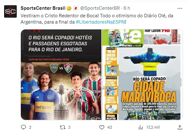This screenshot has width=187, height=134.
Task: Click the SportsCenter SC profile avatar
Action: click(x=10, y=11)
